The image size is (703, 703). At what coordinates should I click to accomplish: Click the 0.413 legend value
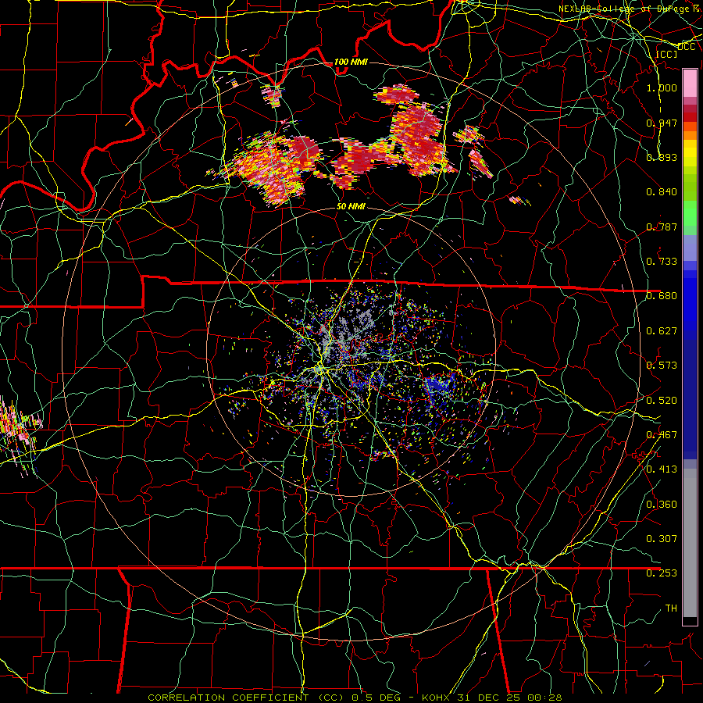(662, 469)
